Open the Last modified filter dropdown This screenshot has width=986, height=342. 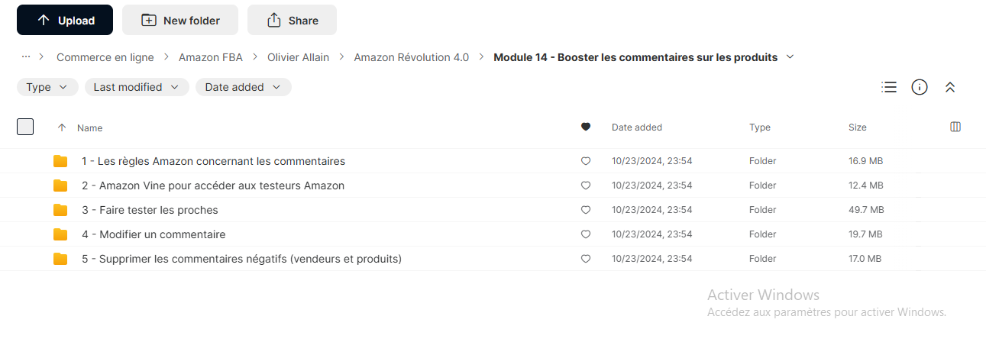click(137, 87)
